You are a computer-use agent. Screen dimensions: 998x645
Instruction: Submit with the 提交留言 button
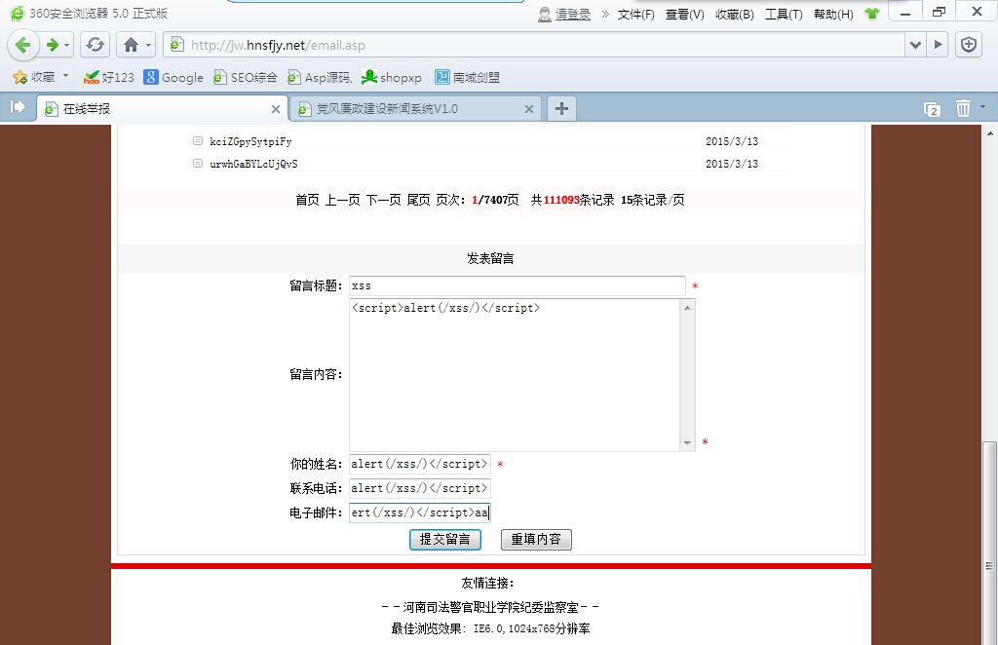[x=444, y=540]
